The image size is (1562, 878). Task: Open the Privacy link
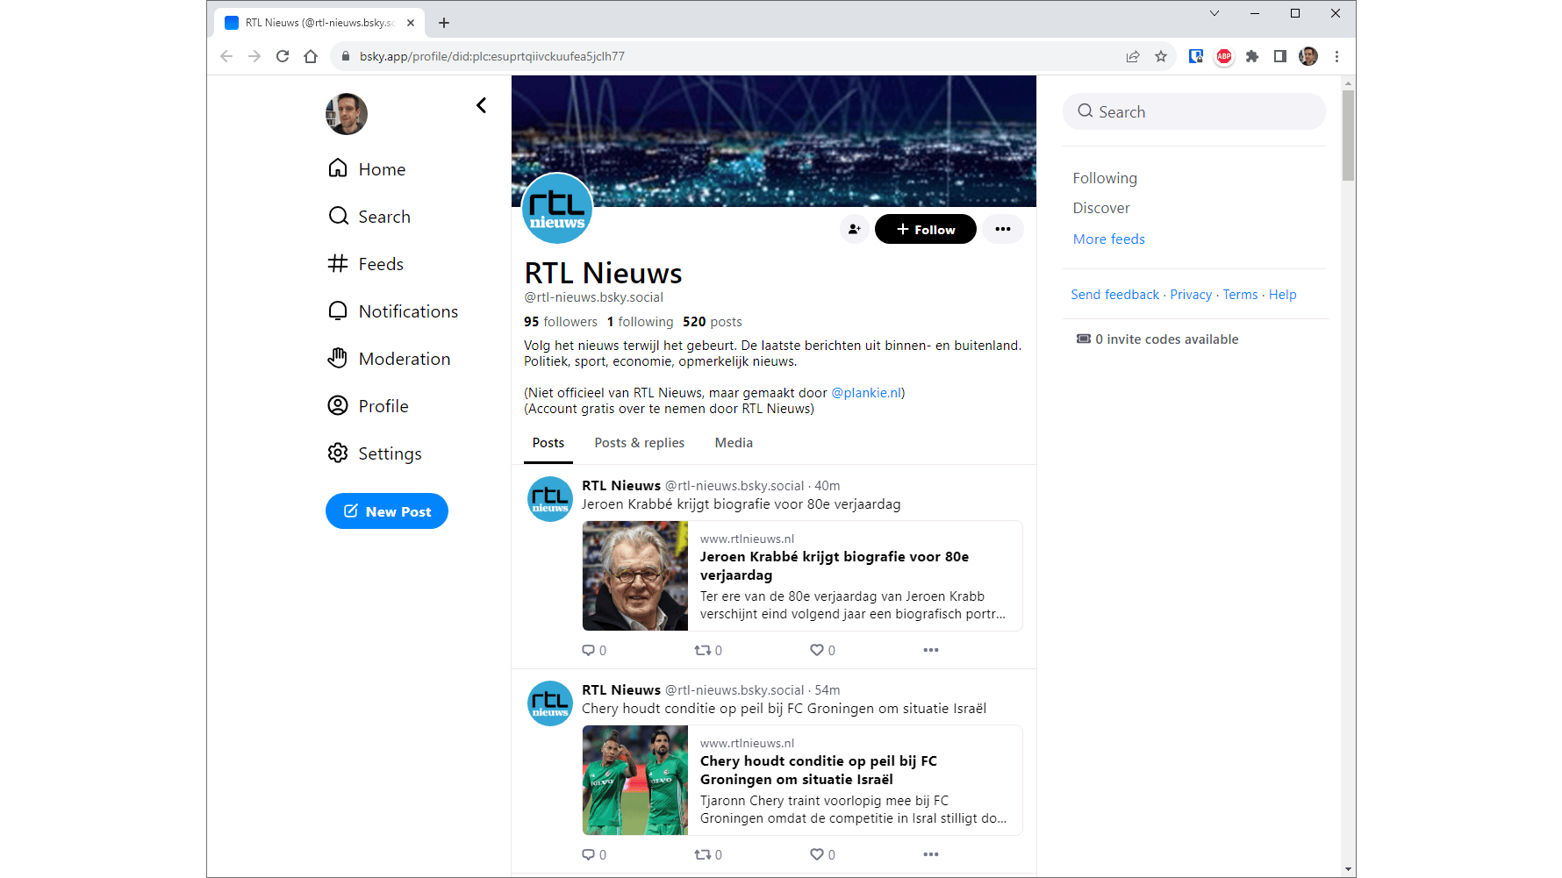click(x=1191, y=295)
